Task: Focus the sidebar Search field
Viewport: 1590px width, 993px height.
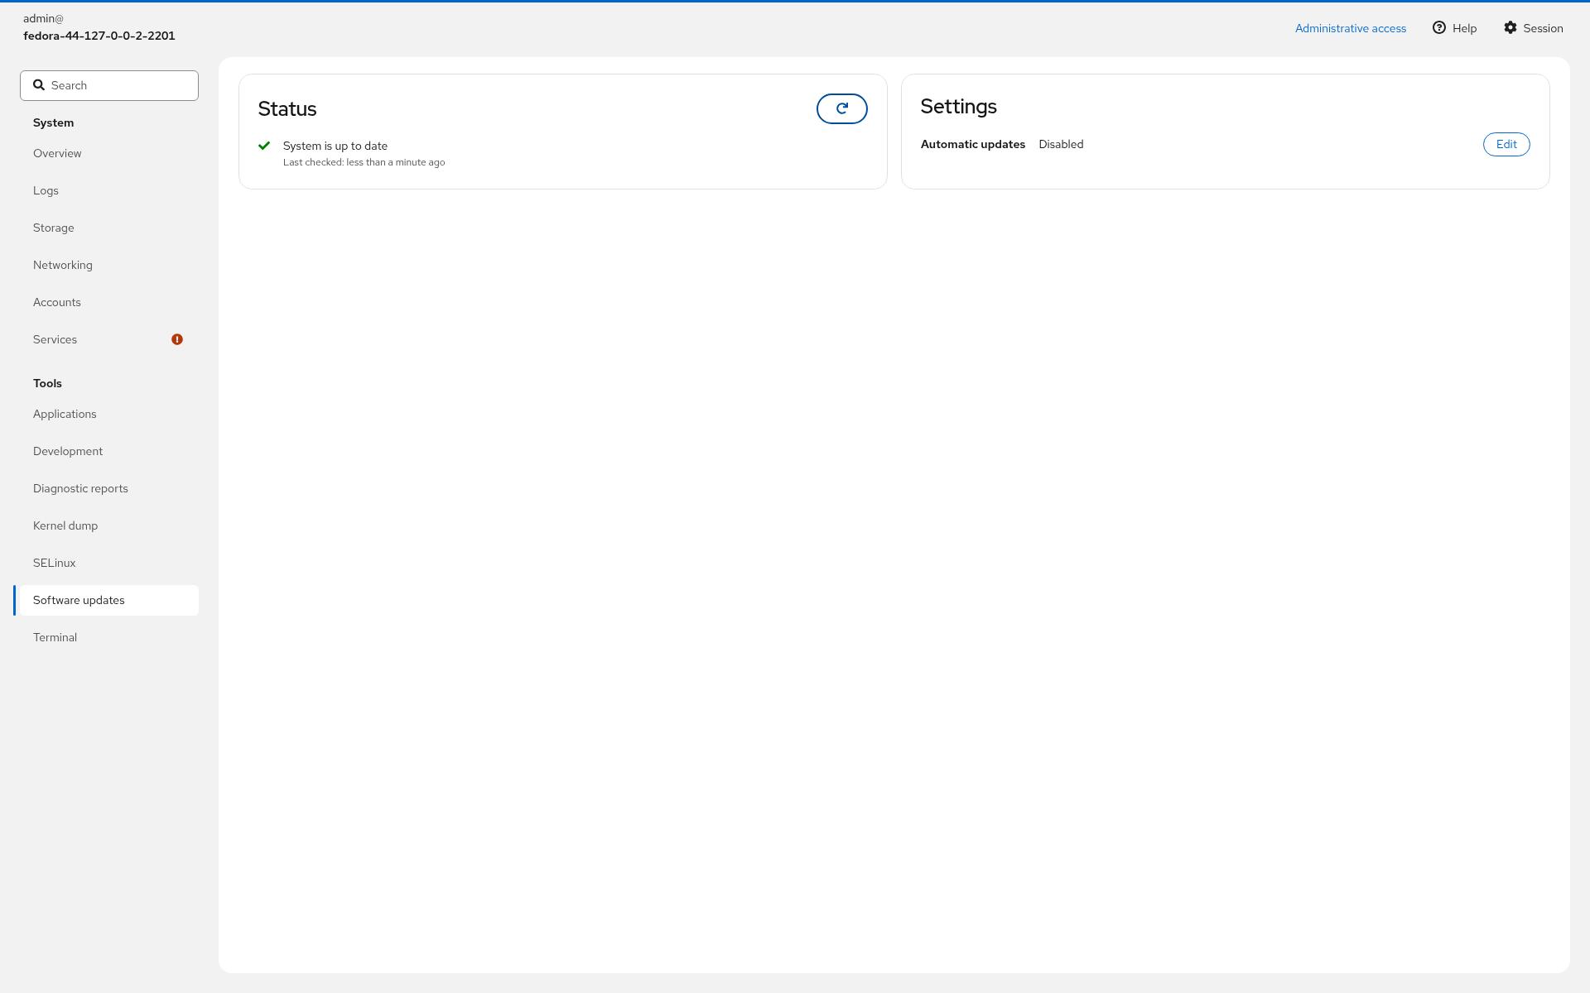Action: (109, 85)
